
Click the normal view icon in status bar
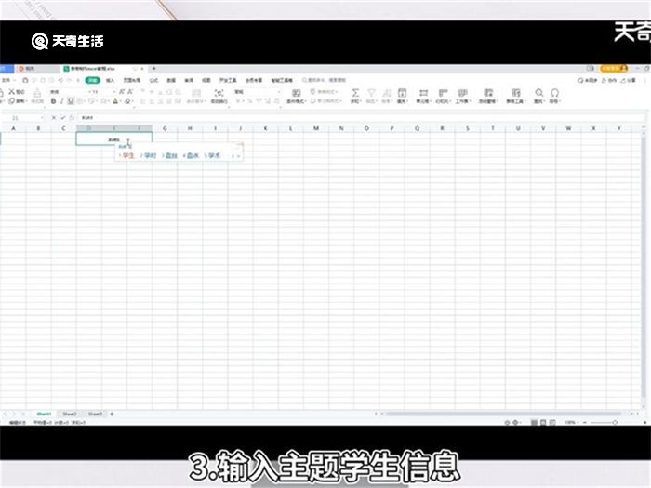click(534, 422)
